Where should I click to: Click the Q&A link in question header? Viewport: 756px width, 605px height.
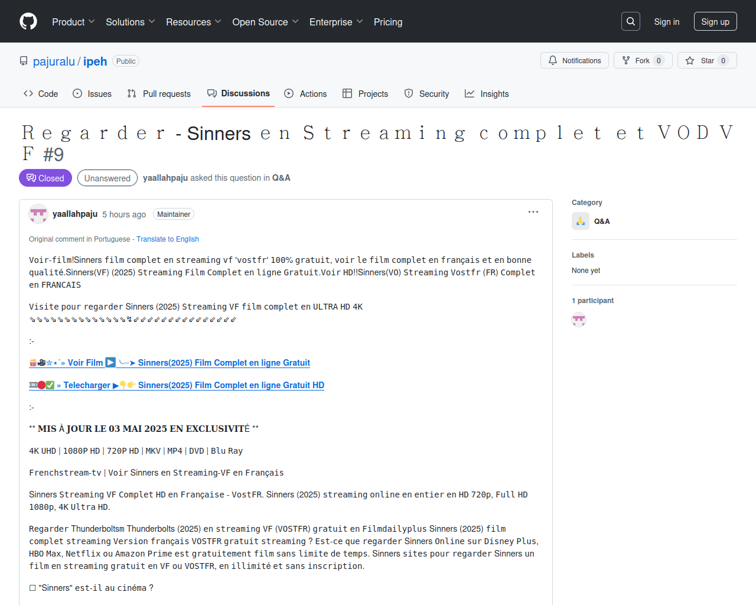tap(281, 178)
